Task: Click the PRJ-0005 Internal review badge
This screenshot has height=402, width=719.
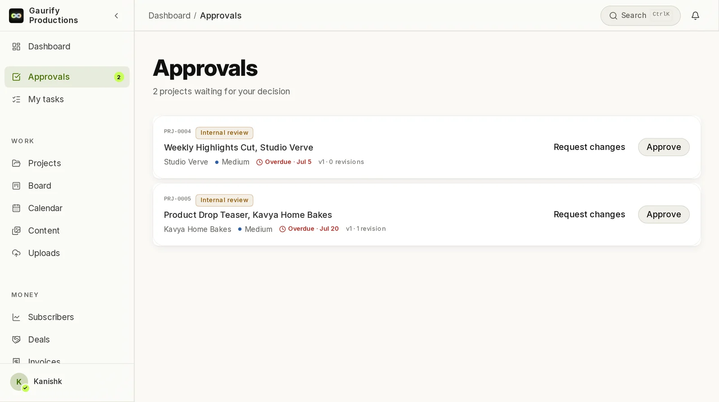Action: 224,200
